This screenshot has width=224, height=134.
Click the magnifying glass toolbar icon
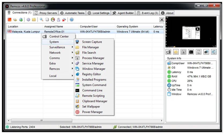[x=42, y=20]
